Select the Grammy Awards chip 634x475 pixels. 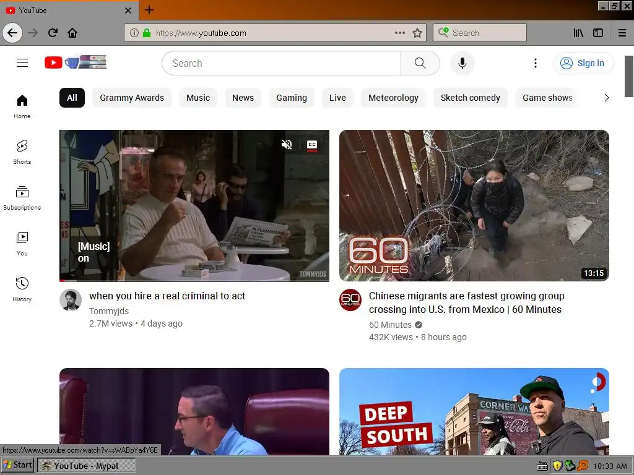(x=132, y=98)
